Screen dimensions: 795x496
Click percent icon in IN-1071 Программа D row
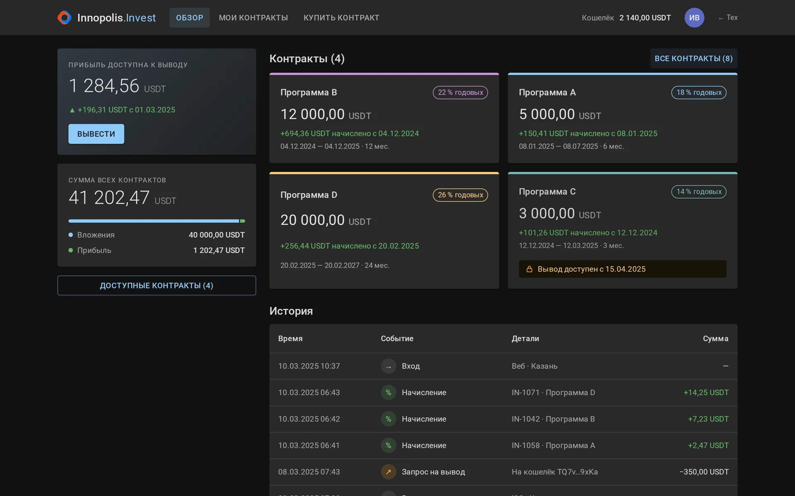(388, 393)
